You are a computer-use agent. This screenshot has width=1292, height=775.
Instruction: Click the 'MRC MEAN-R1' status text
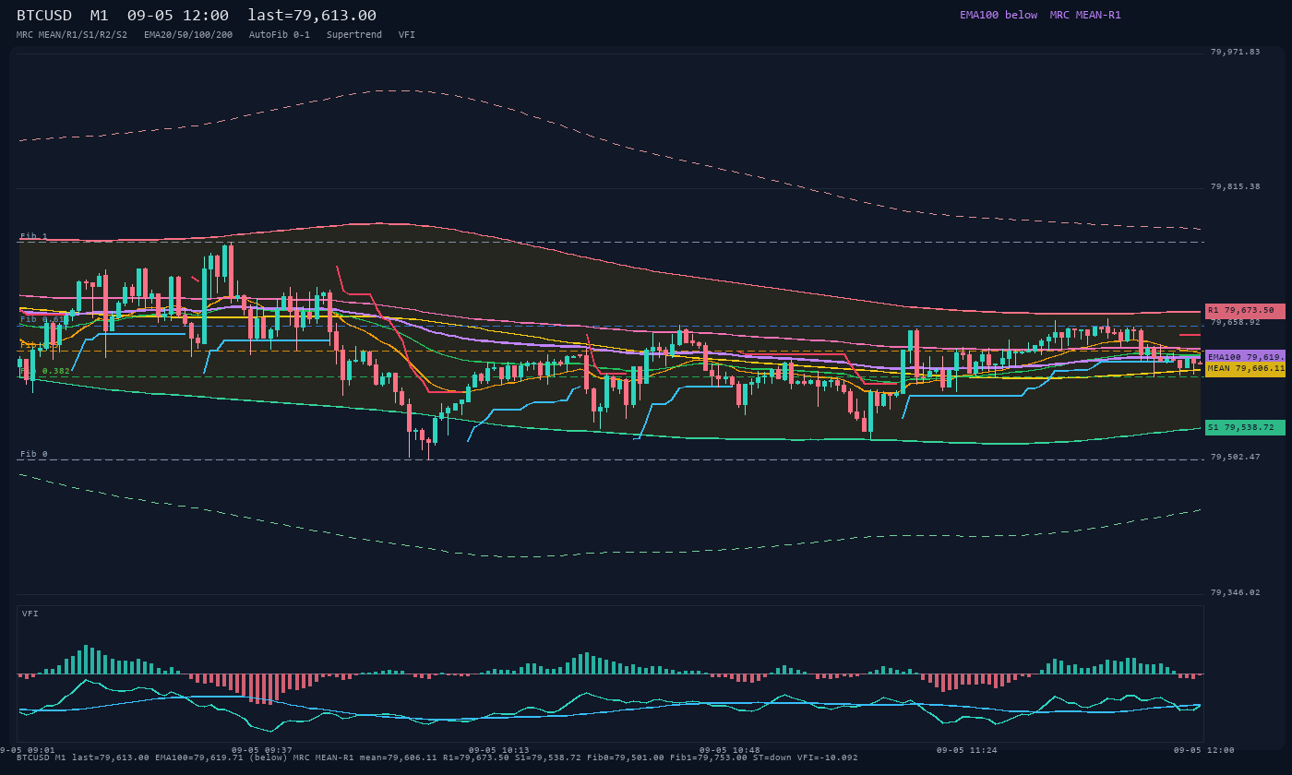pyautogui.click(x=1085, y=15)
